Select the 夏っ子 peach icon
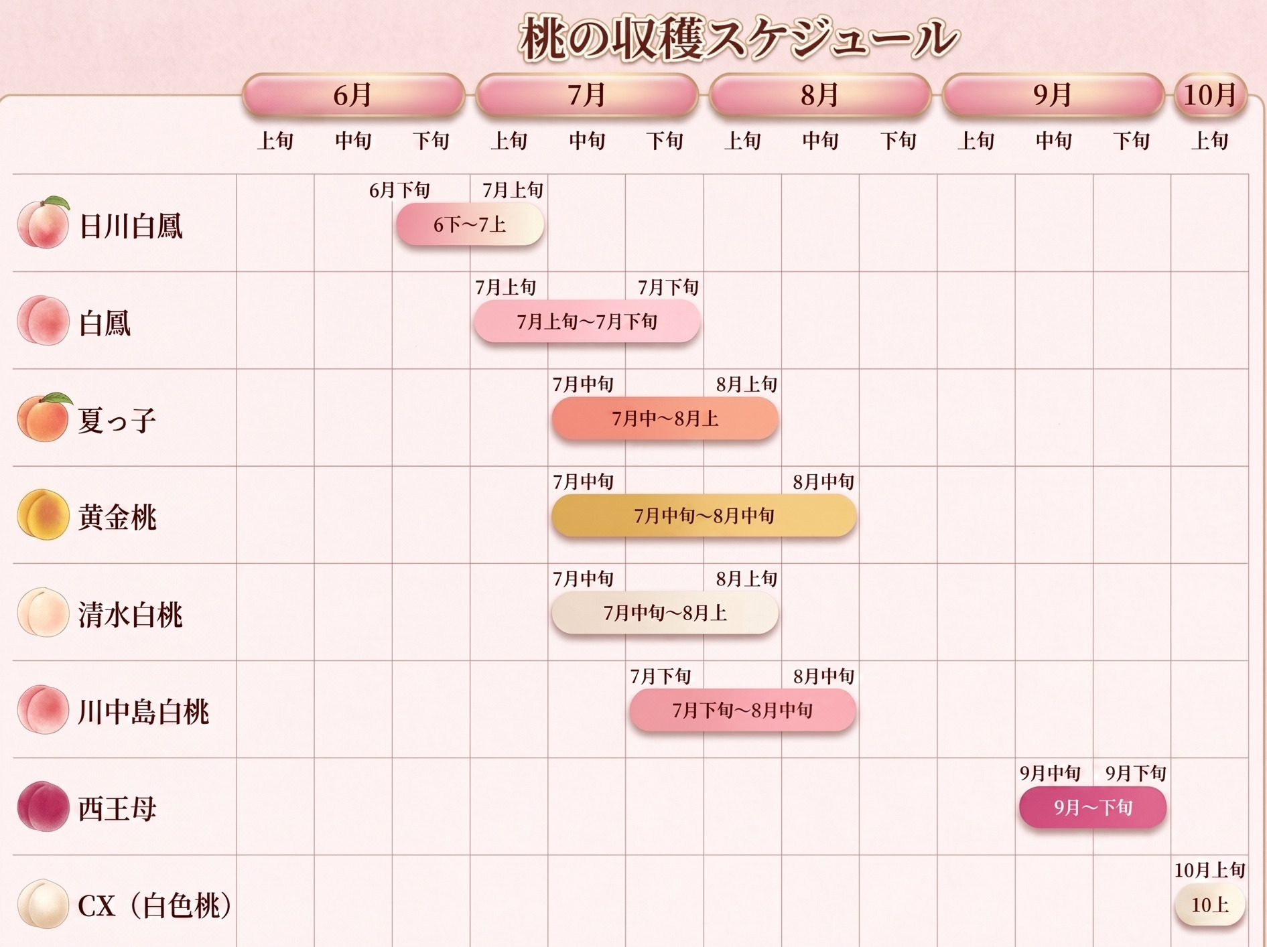 click(44, 418)
